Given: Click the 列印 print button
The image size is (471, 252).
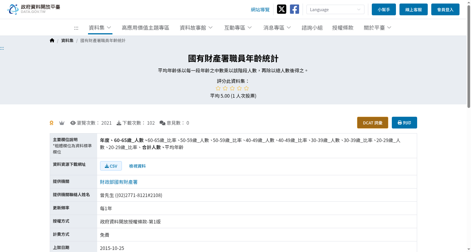Looking at the screenshot, I should pyautogui.click(x=404, y=123).
